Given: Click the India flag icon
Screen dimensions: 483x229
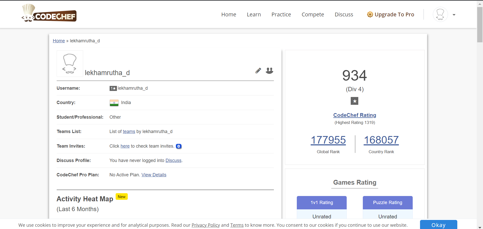Looking at the screenshot, I should (114, 103).
